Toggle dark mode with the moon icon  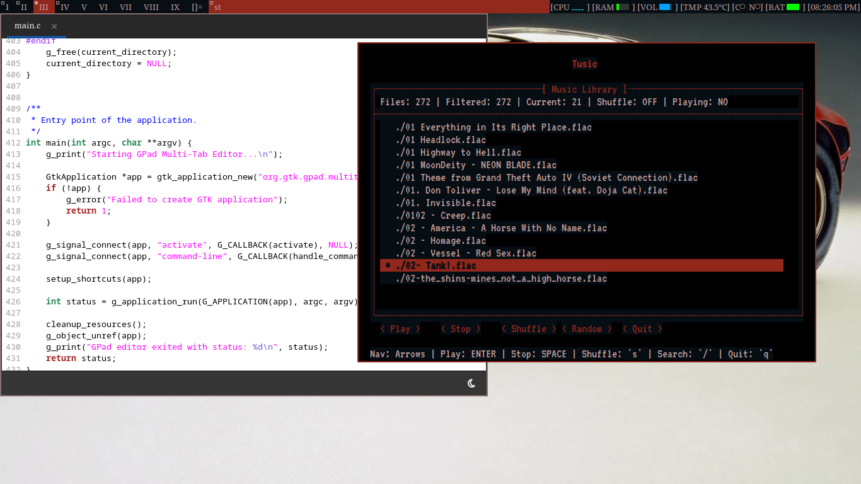(471, 383)
